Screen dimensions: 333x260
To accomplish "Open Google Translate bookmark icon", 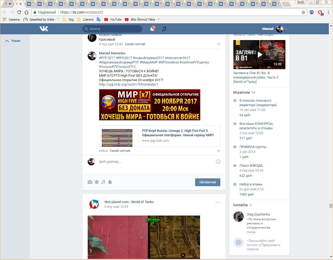I will (99, 19).
